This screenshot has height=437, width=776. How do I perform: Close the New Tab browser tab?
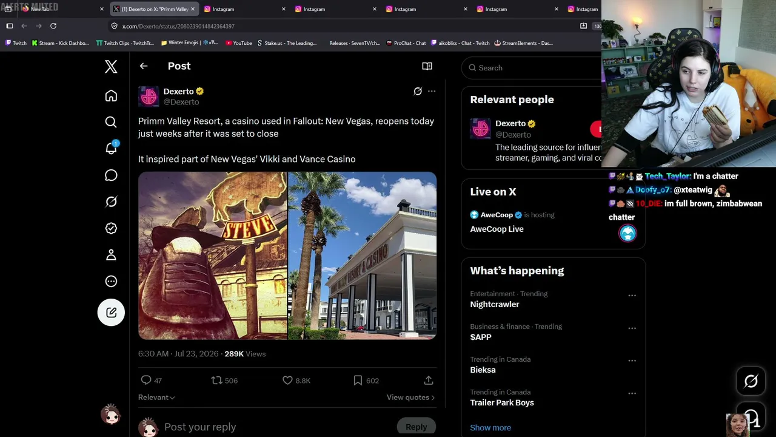point(102,9)
